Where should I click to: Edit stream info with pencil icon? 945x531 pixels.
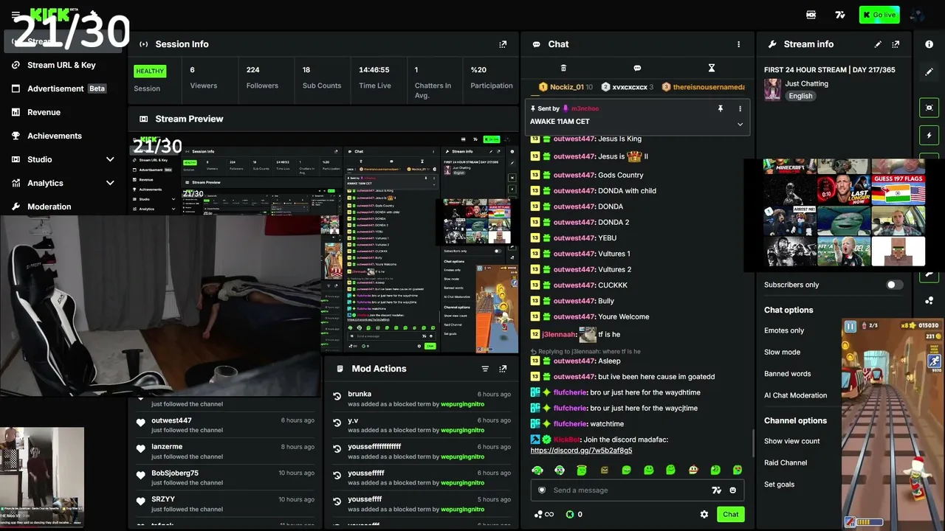(878, 44)
